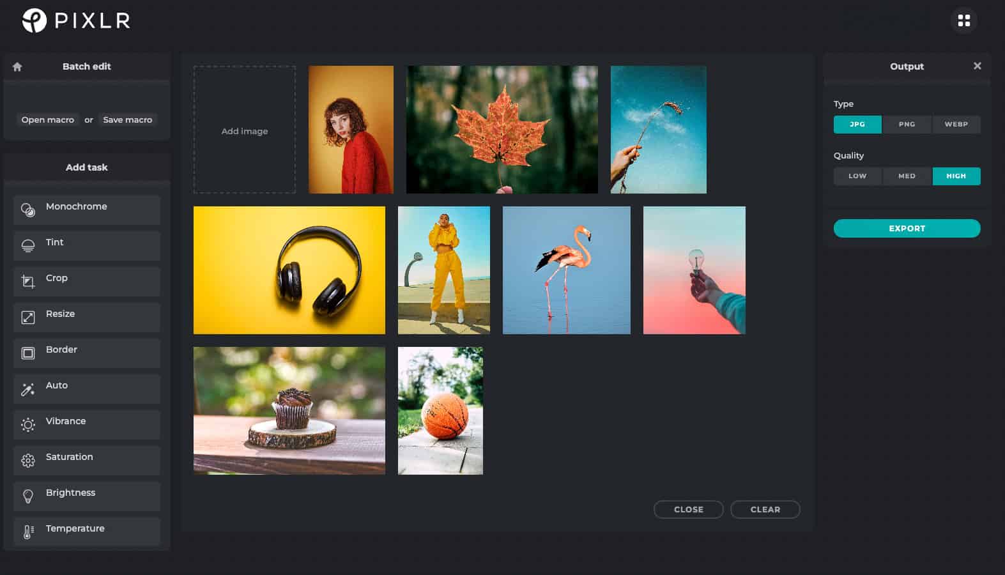The image size is (1005, 575).
Task: Select the cupcake photo
Action: click(289, 411)
